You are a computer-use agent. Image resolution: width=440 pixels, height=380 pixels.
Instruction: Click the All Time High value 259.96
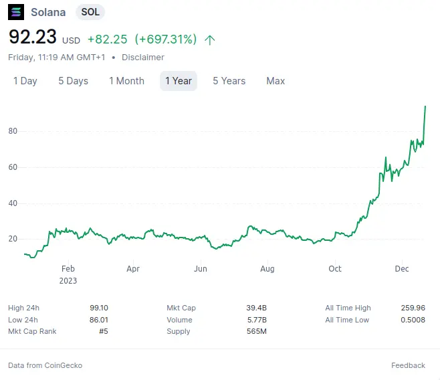(x=413, y=308)
